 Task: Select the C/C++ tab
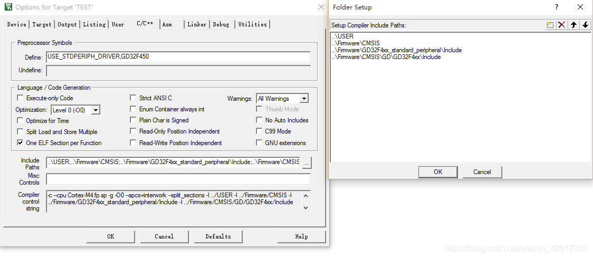[145, 23]
